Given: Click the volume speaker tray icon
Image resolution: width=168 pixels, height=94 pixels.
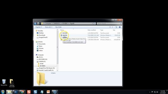Looking at the screenshot, I should [157, 92].
